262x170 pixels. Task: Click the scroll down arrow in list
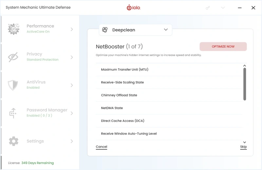coord(245,142)
